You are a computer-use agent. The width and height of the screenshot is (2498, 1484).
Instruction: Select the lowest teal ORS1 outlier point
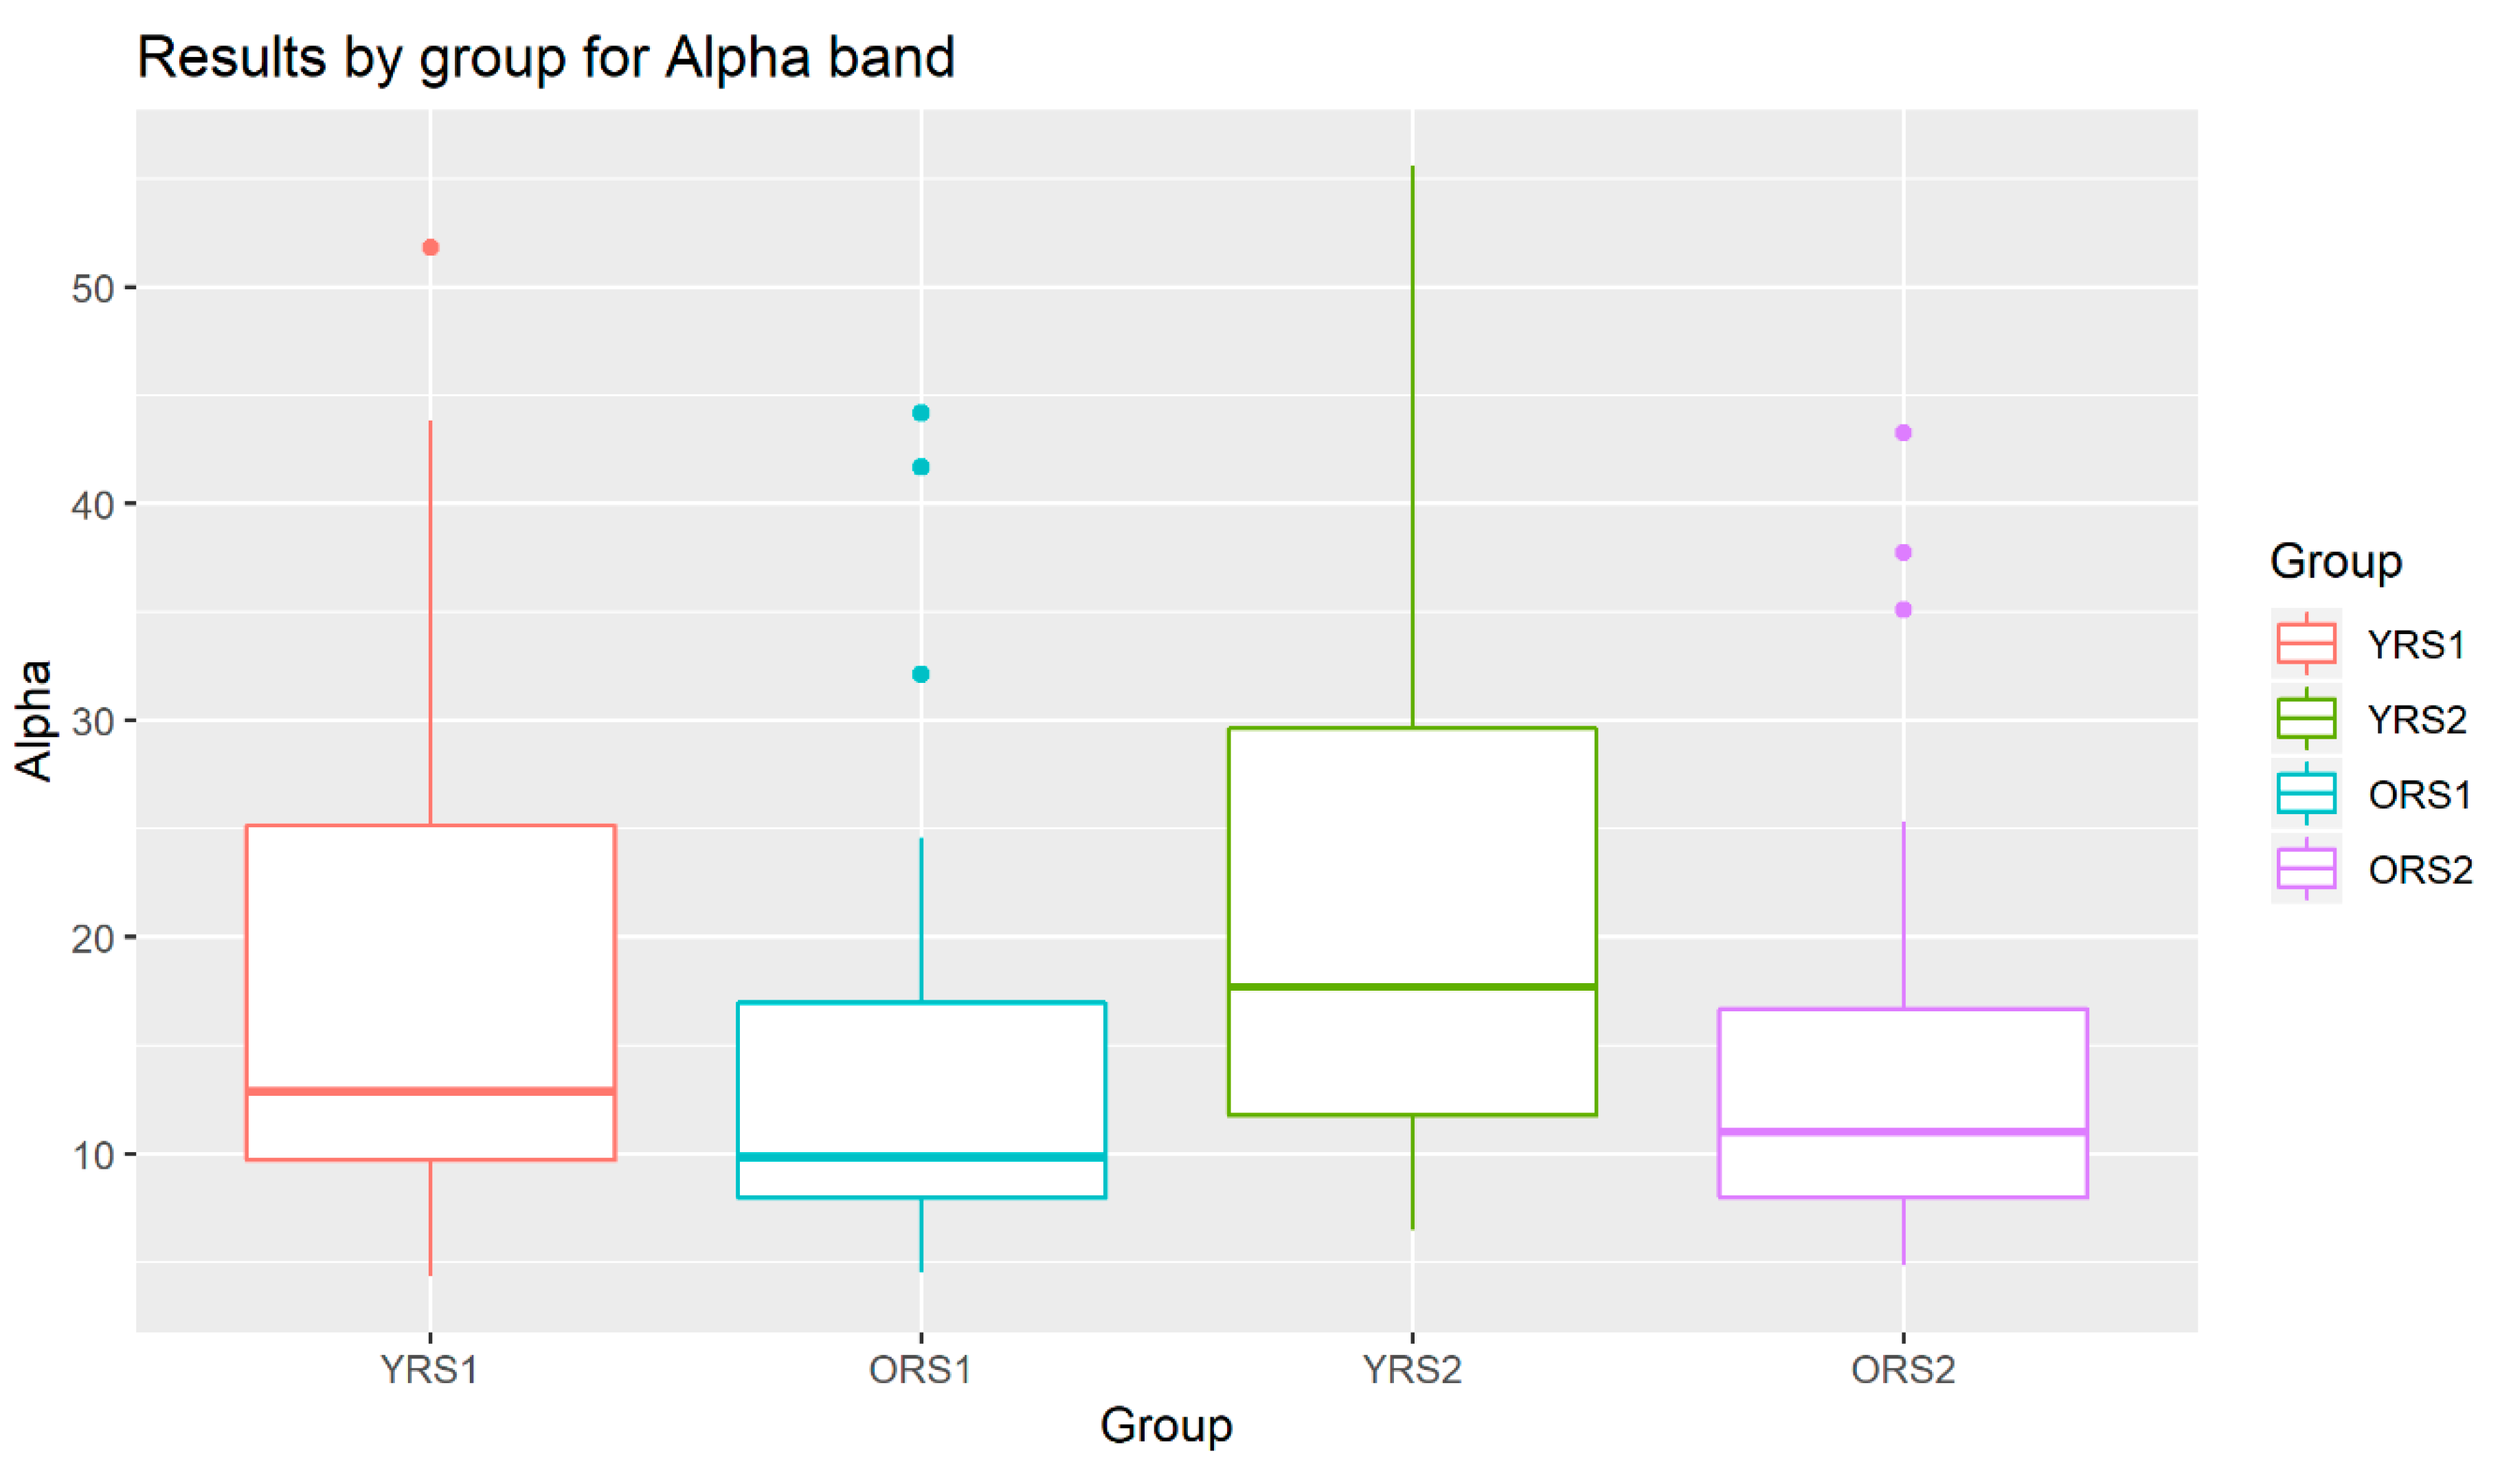pos(921,674)
